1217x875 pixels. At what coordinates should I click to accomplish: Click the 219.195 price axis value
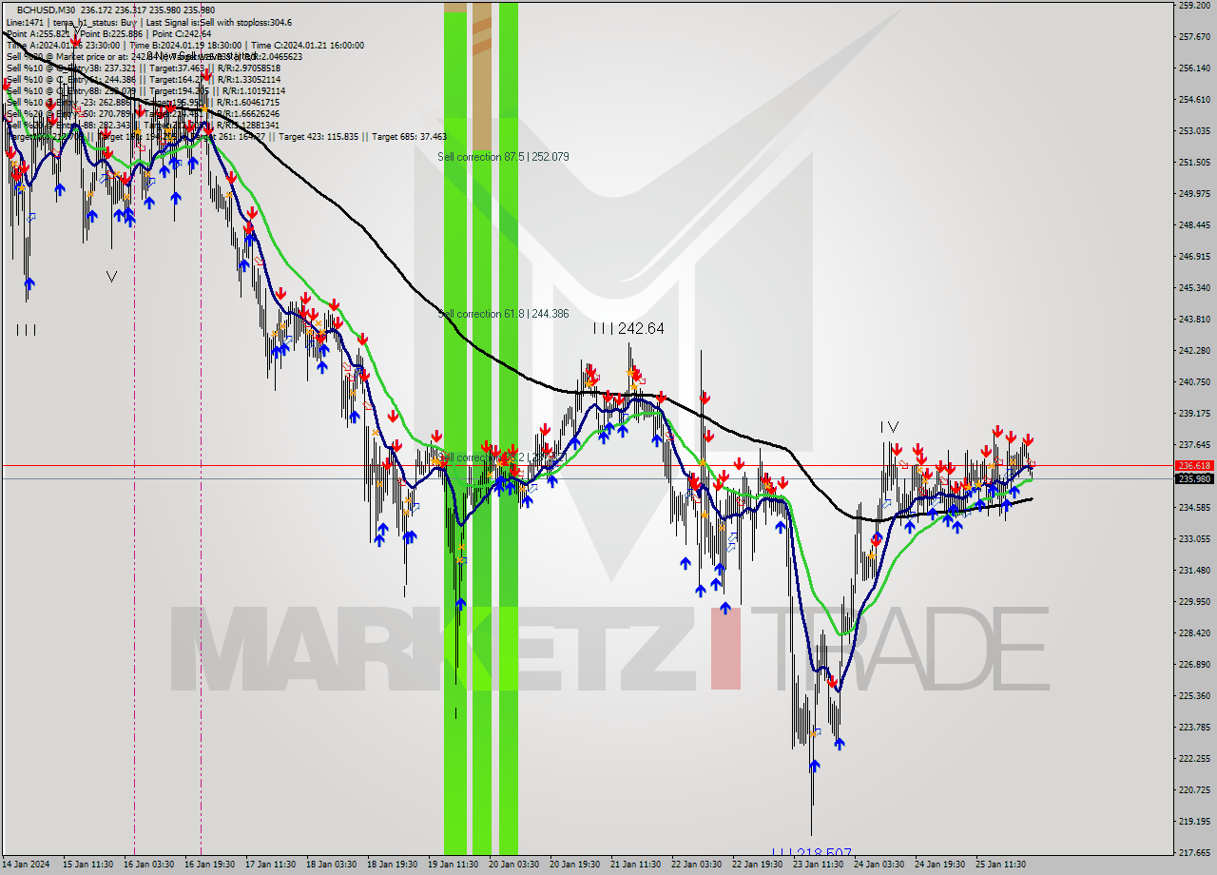[1194, 821]
